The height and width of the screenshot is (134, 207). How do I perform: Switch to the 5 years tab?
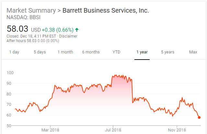coord(167,52)
